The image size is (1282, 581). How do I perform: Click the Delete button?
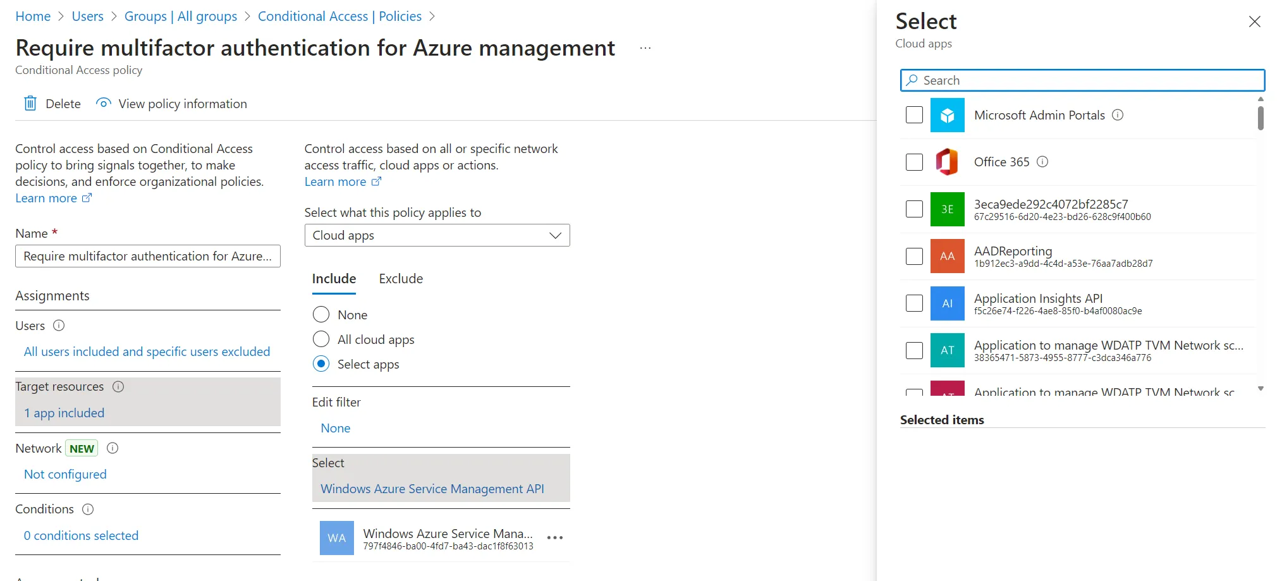52,104
